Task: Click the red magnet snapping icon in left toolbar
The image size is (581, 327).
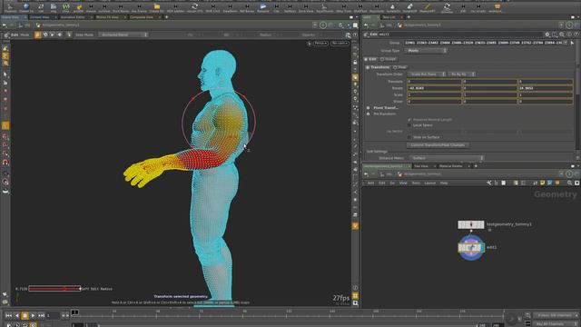Action: click(5, 162)
